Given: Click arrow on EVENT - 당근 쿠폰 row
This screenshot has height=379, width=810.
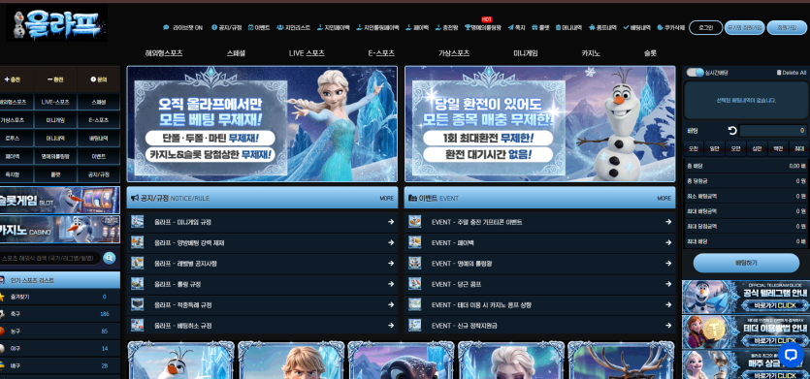Looking at the screenshot, I should [668, 284].
